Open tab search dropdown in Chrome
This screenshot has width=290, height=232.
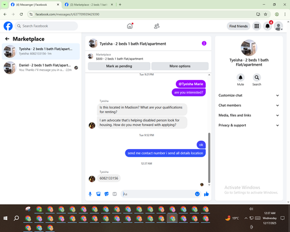point(4,5)
